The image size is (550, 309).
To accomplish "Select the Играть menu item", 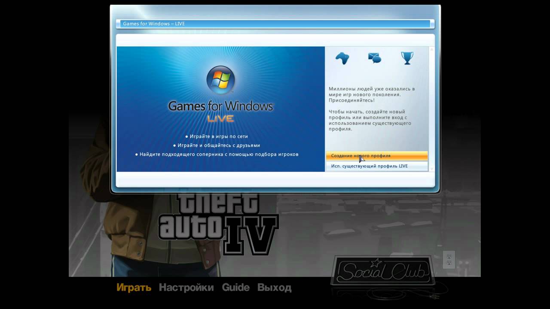I will coord(134,288).
